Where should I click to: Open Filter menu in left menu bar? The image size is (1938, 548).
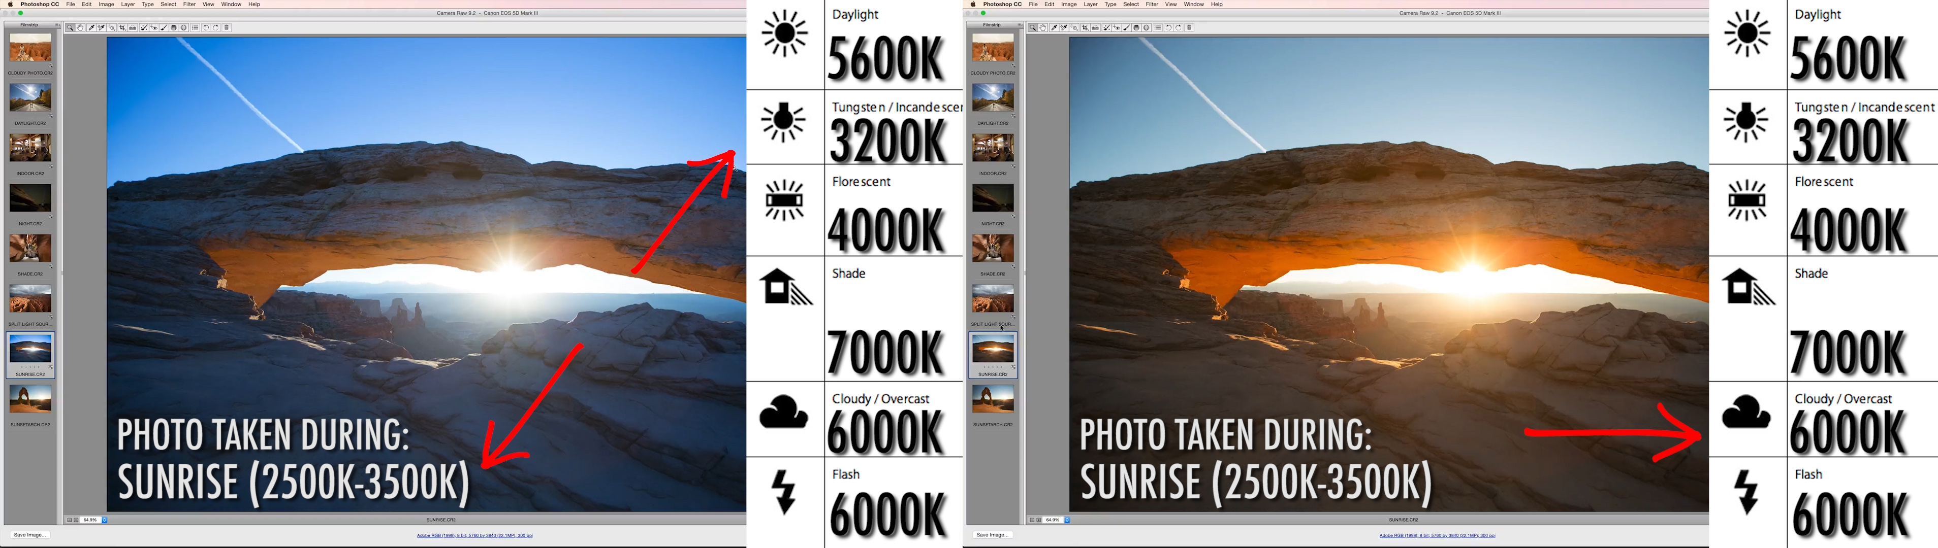[x=189, y=5]
